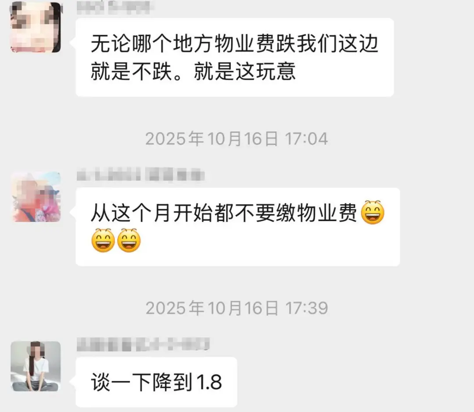Tap the left grinning emoji on second row
474x412 pixels.
click(103, 241)
